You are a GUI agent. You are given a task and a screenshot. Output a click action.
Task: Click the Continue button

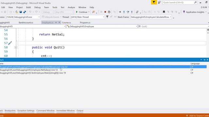(81, 12)
